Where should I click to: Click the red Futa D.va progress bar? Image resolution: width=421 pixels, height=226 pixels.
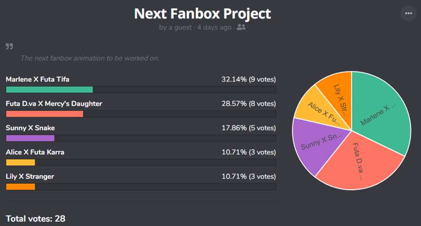(x=45, y=114)
